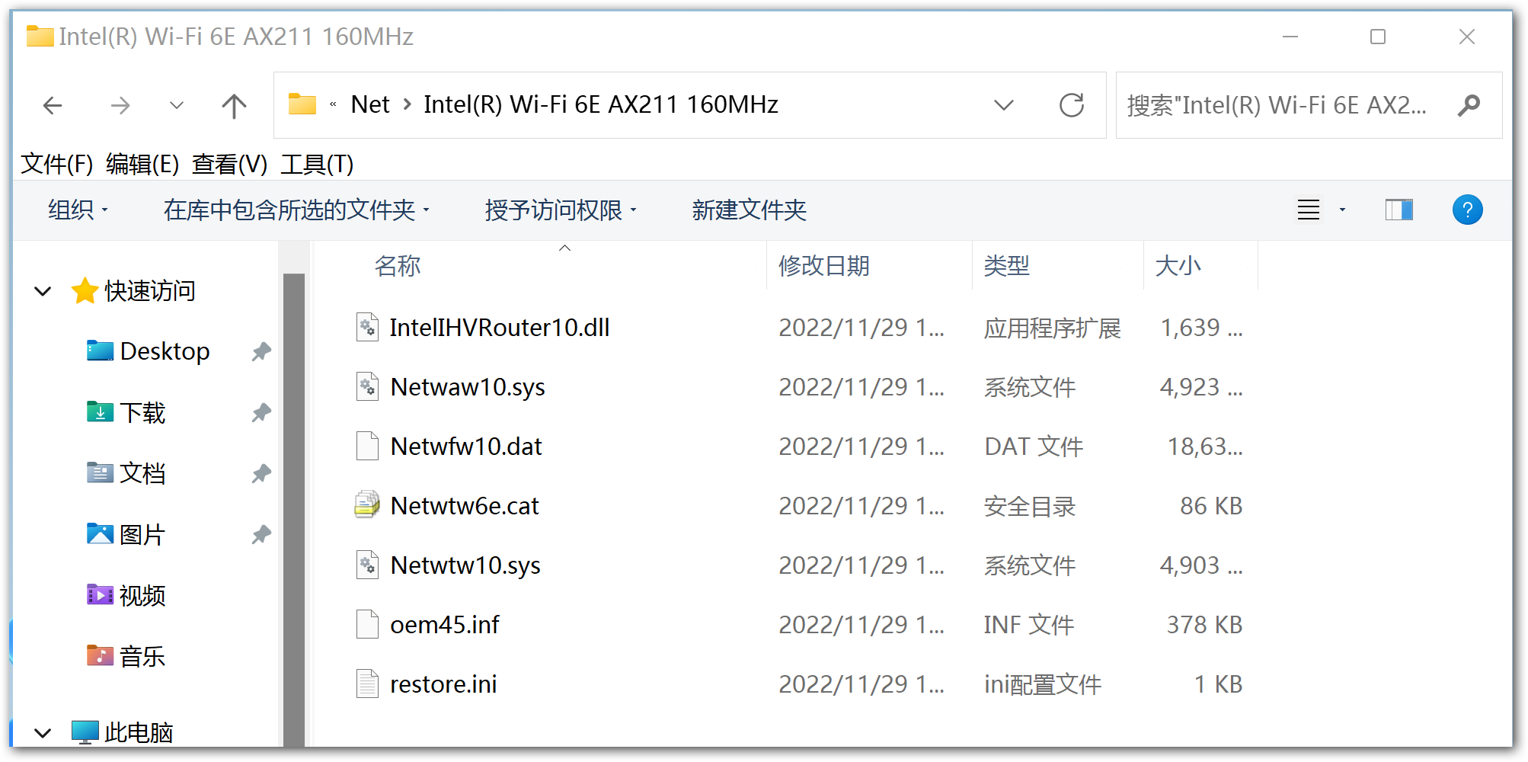Change view with the view layout icon
Screen dimensions: 1528x762
(x=1309, y=210)
